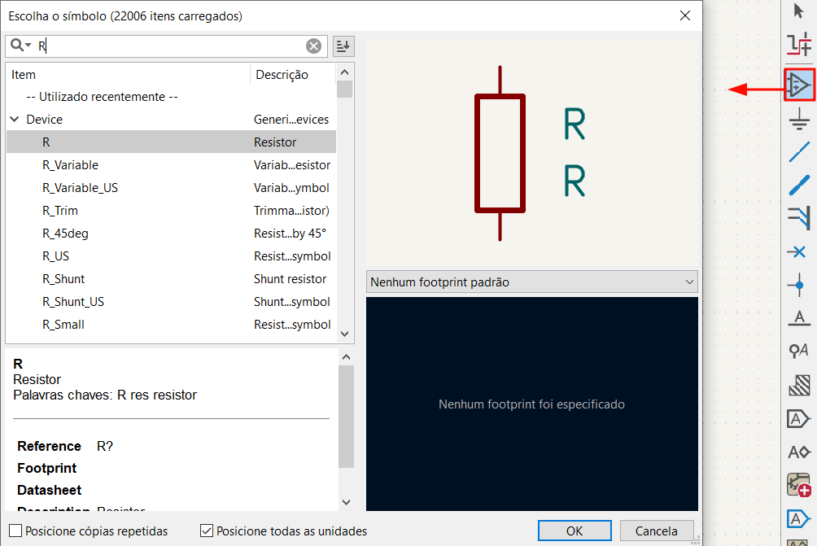Select the thin draw wire tool
Viewport: 817px width, 546px height.
pyautogui.click(x=799, y=152)
